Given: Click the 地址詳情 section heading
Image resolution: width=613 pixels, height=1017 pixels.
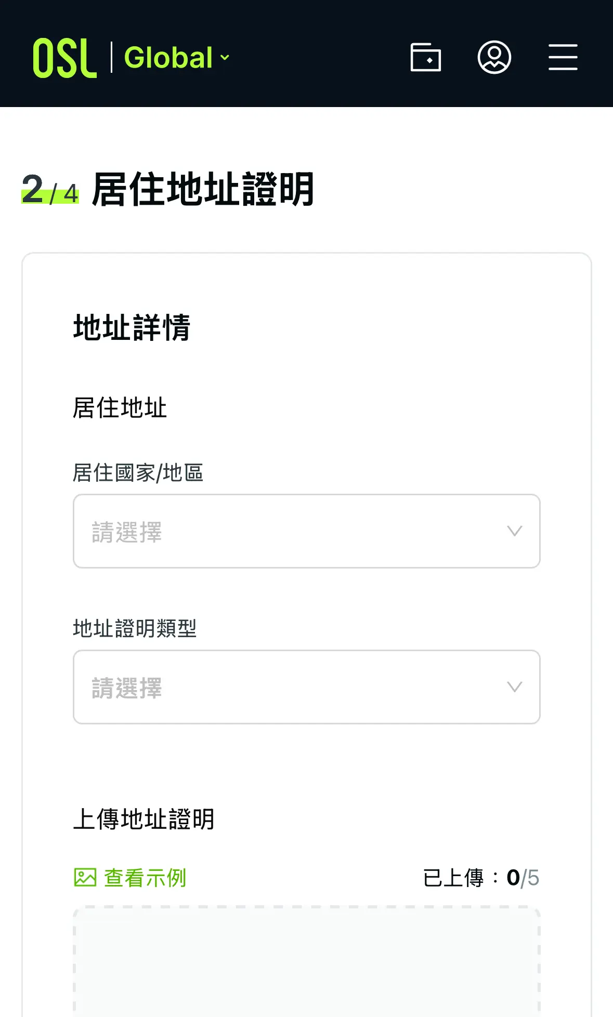Looking at the screenshot, I should [132, 328].
